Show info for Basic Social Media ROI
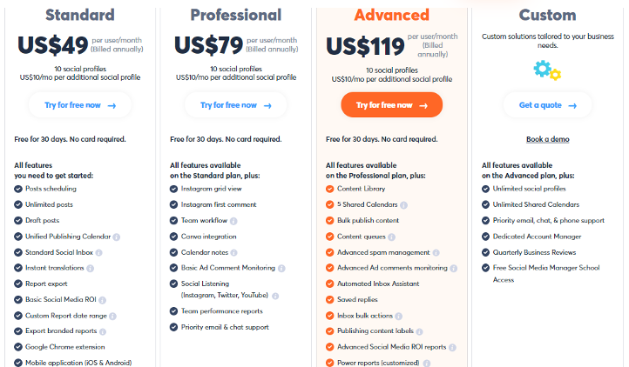 tap(102, 300)
